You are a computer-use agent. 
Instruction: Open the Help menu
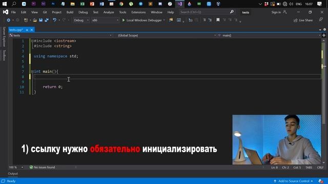coord(171,12)
